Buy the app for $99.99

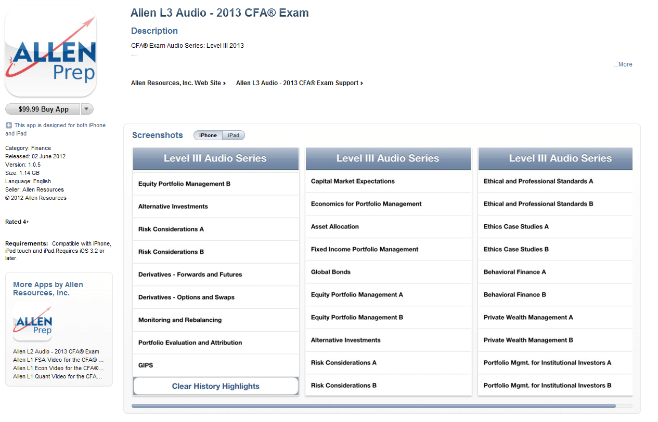coord(43,109)
